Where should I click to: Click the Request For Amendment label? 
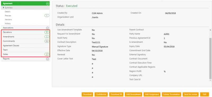click(x=69, y=34)
